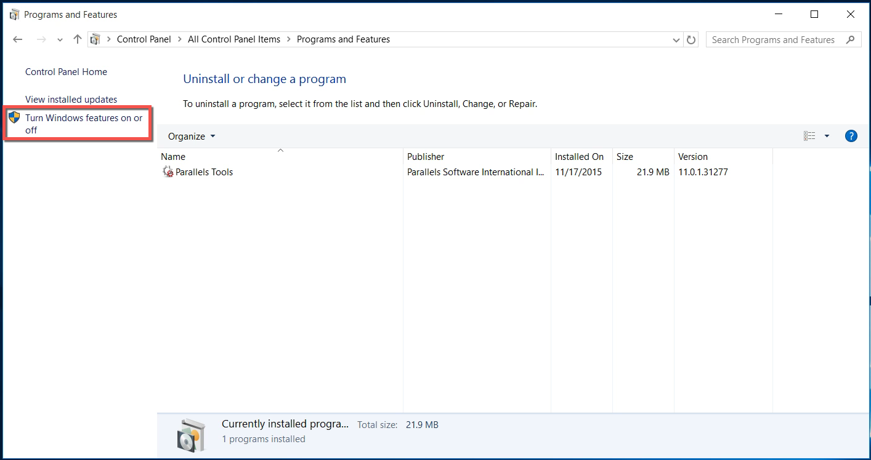The image size is (871, 460).
Task: Click the Up arrow to parent folder
Action: click(77, 39)
